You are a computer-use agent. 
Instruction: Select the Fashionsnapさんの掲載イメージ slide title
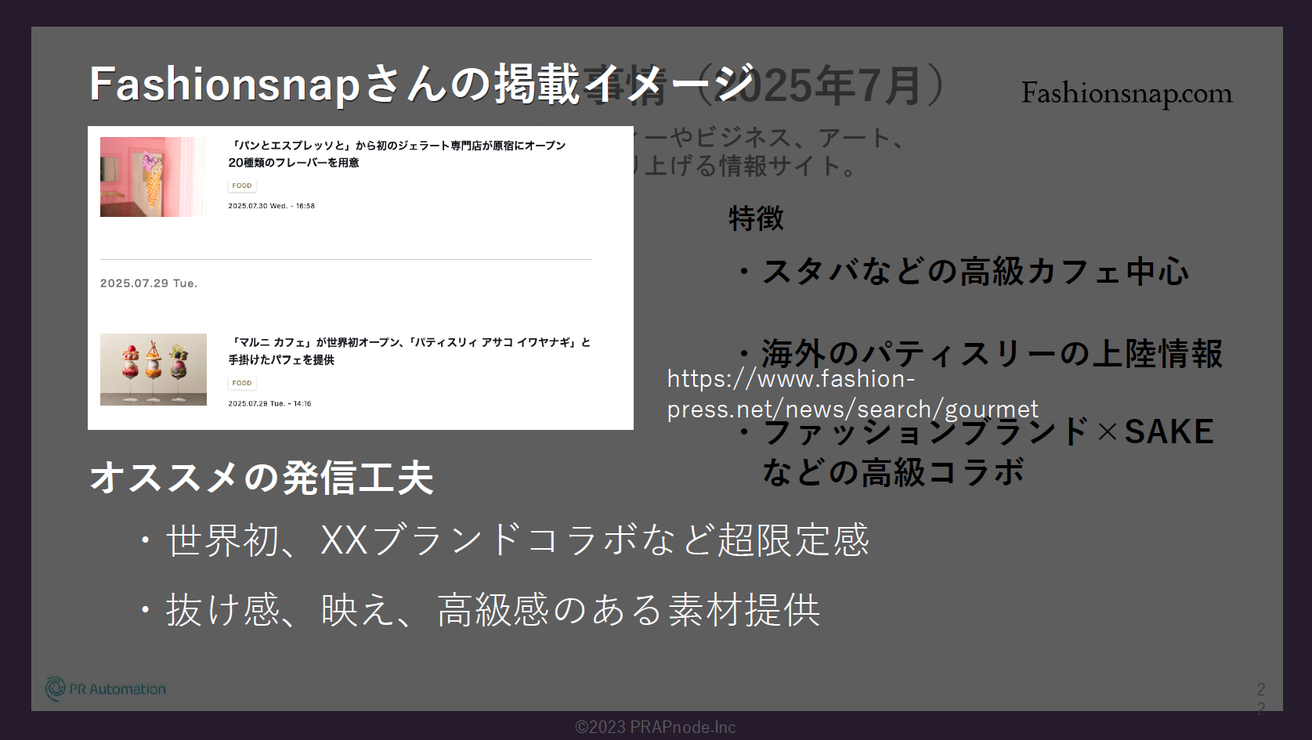click(421, 84)
